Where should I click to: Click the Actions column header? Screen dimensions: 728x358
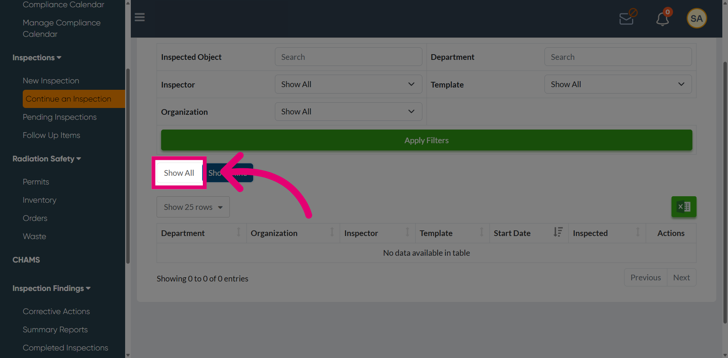click(x=671, y=233)
